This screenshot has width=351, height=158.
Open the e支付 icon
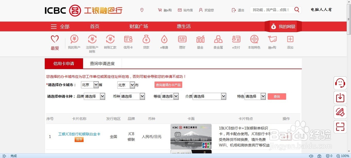click(x=236, y=39)
